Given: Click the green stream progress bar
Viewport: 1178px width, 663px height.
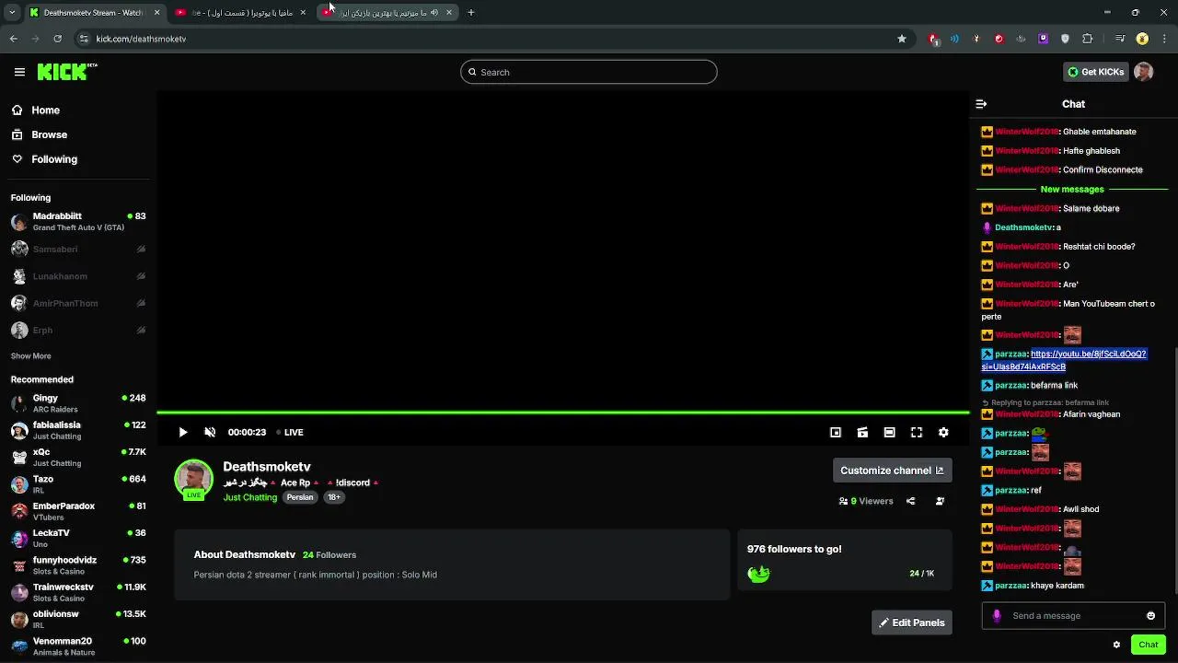Looking at the screenshot, I should tap(563, 412).
